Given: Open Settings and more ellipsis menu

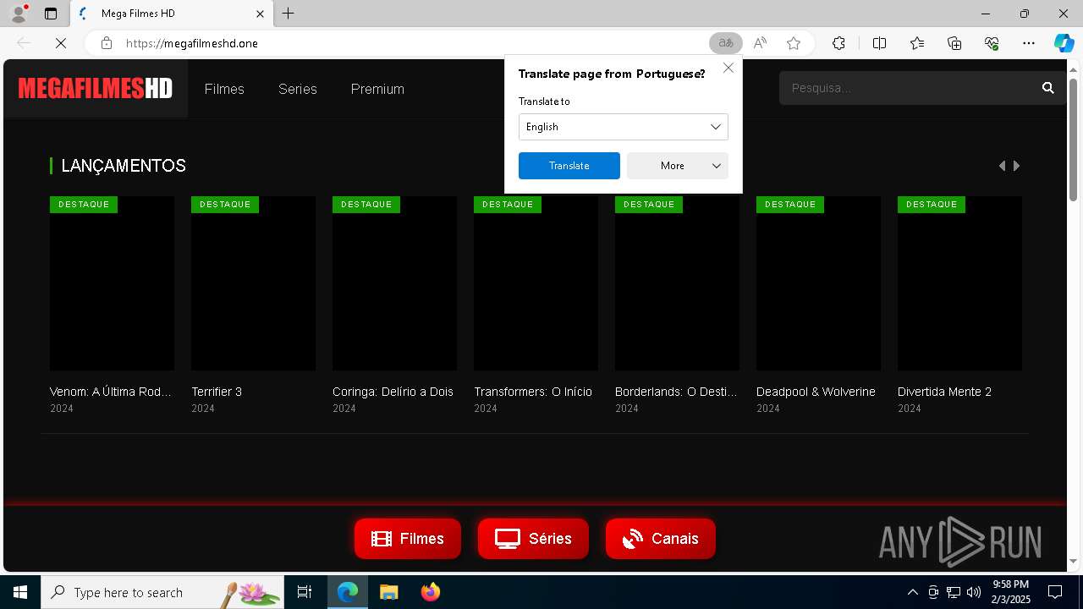Looking at the screenshot, I should (1029, 43).
